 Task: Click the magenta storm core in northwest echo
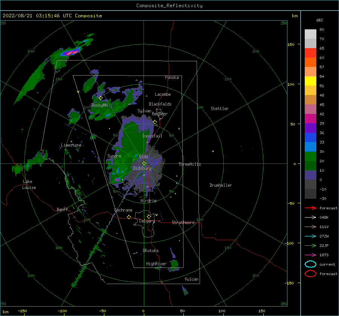70,52
